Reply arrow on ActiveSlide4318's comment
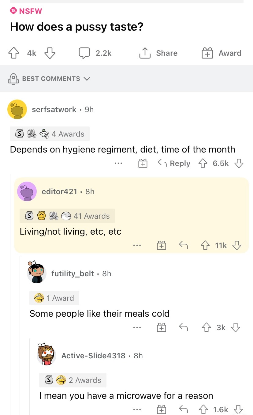This screenshot has width=253, height=415. (x=183, y=409)
